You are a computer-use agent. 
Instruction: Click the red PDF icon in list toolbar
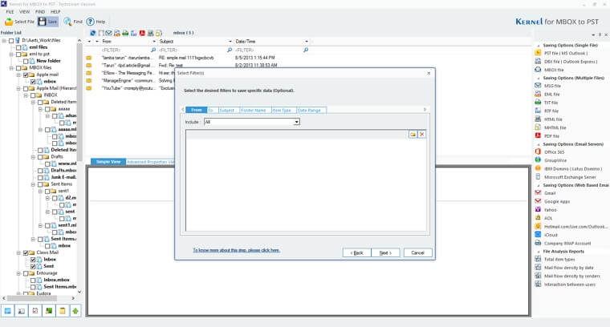tap(142, 33)
